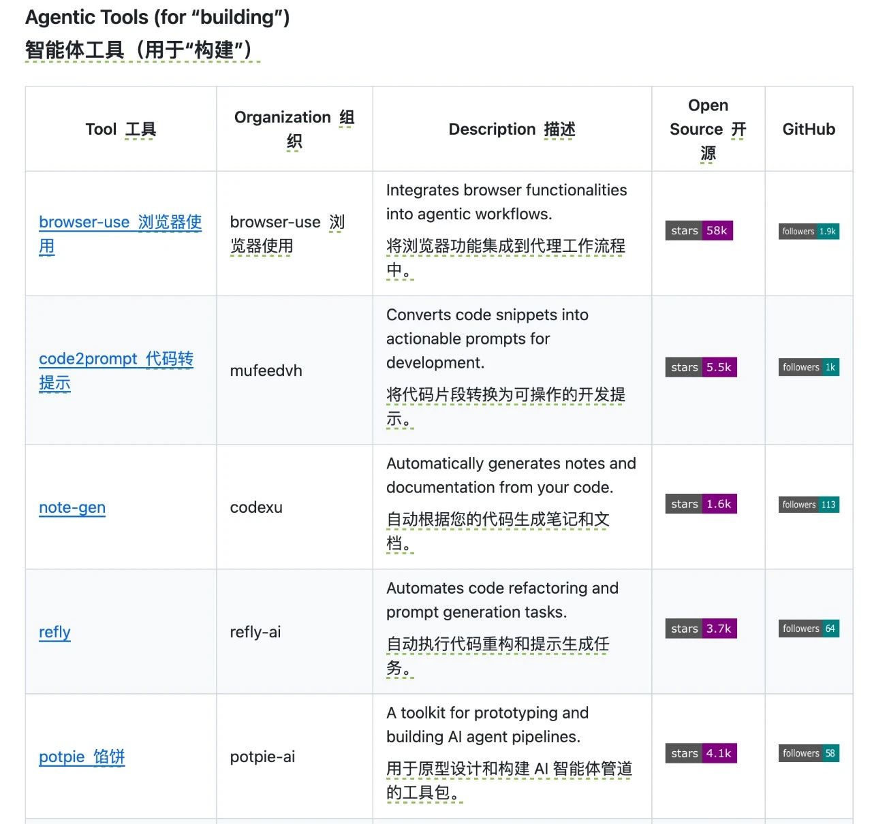The height and width of the screenshot is (824, 872).
Task: Click the followers 58 badge
Action: click(809, 753)
